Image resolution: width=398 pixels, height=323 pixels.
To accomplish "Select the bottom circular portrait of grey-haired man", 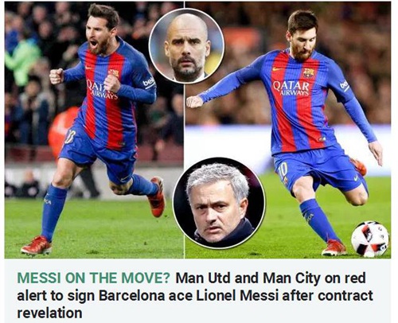I will 219,203.
